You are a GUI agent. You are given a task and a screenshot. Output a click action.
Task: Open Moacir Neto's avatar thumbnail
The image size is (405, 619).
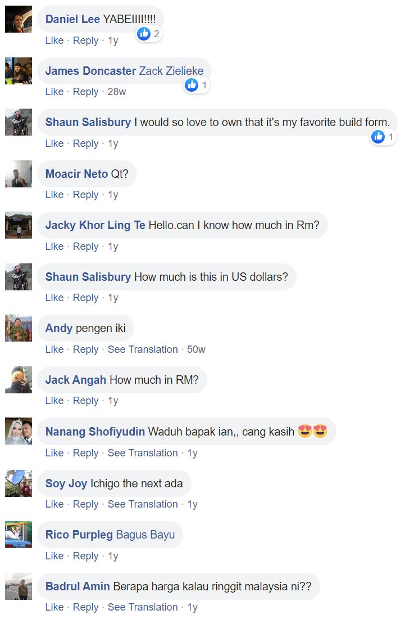click(19, 174)
